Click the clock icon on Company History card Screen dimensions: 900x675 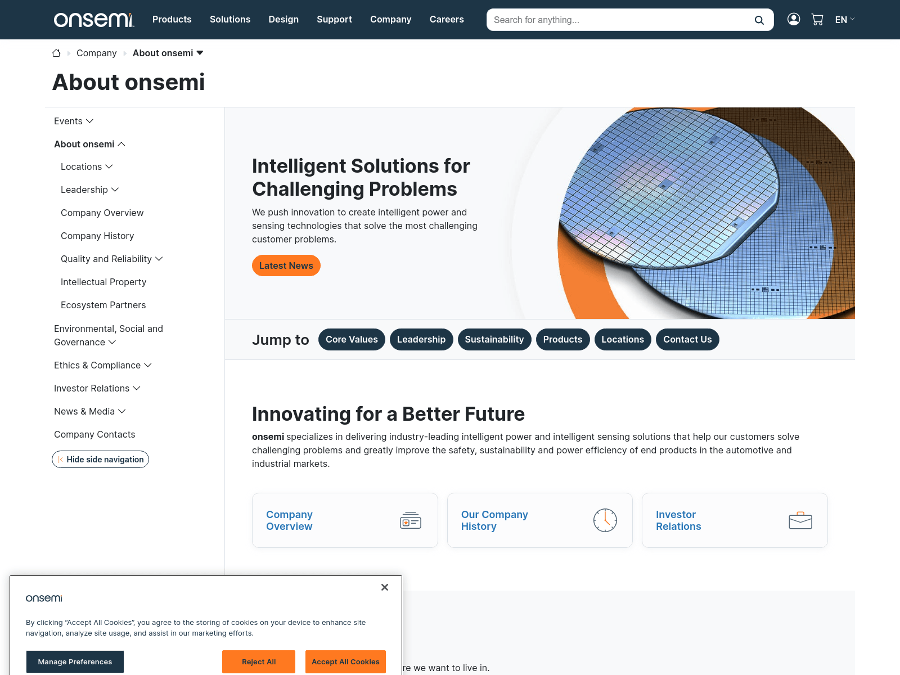pyautogui.click(x=605, y=520)
